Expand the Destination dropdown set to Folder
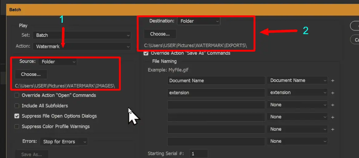Viewport: 359px width, 158px height. tap(199, 21)
